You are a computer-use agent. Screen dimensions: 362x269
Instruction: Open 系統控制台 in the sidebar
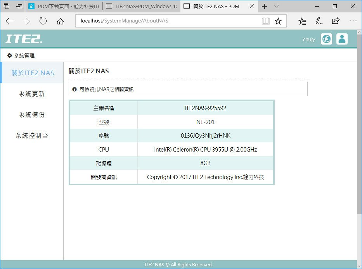tap(32, 136)
